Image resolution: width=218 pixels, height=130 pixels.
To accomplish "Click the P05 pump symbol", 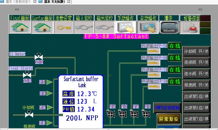I will coord(111,114).
